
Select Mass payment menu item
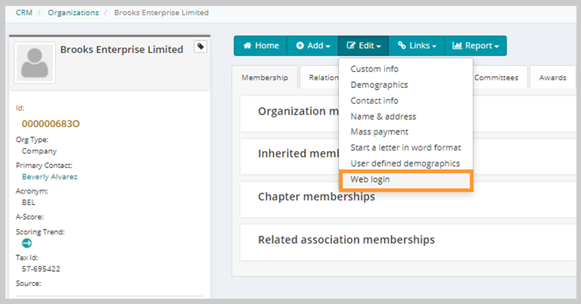click(379, 132)
